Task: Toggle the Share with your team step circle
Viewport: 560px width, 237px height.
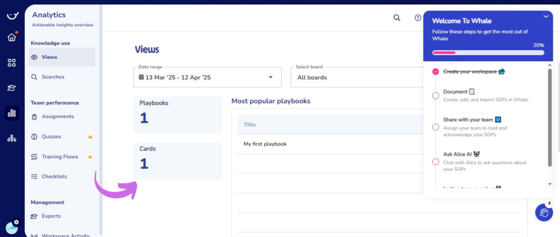Action: (x=435, y=127)
